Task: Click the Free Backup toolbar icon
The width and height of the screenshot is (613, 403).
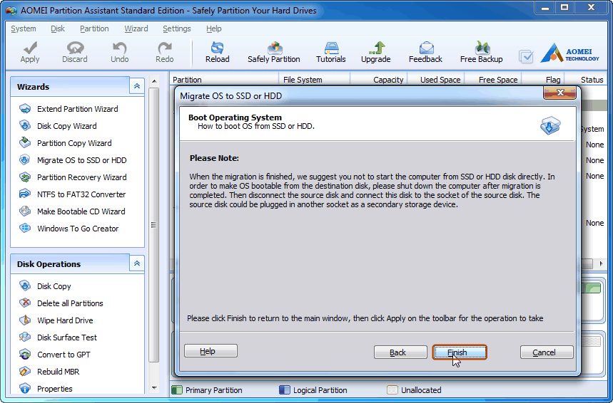Action: (481, 52)
